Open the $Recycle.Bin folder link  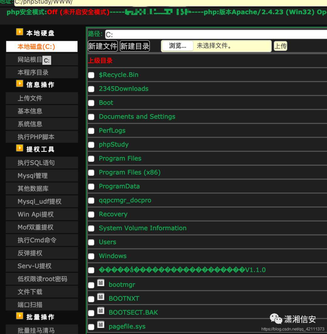tap(118, 75)
